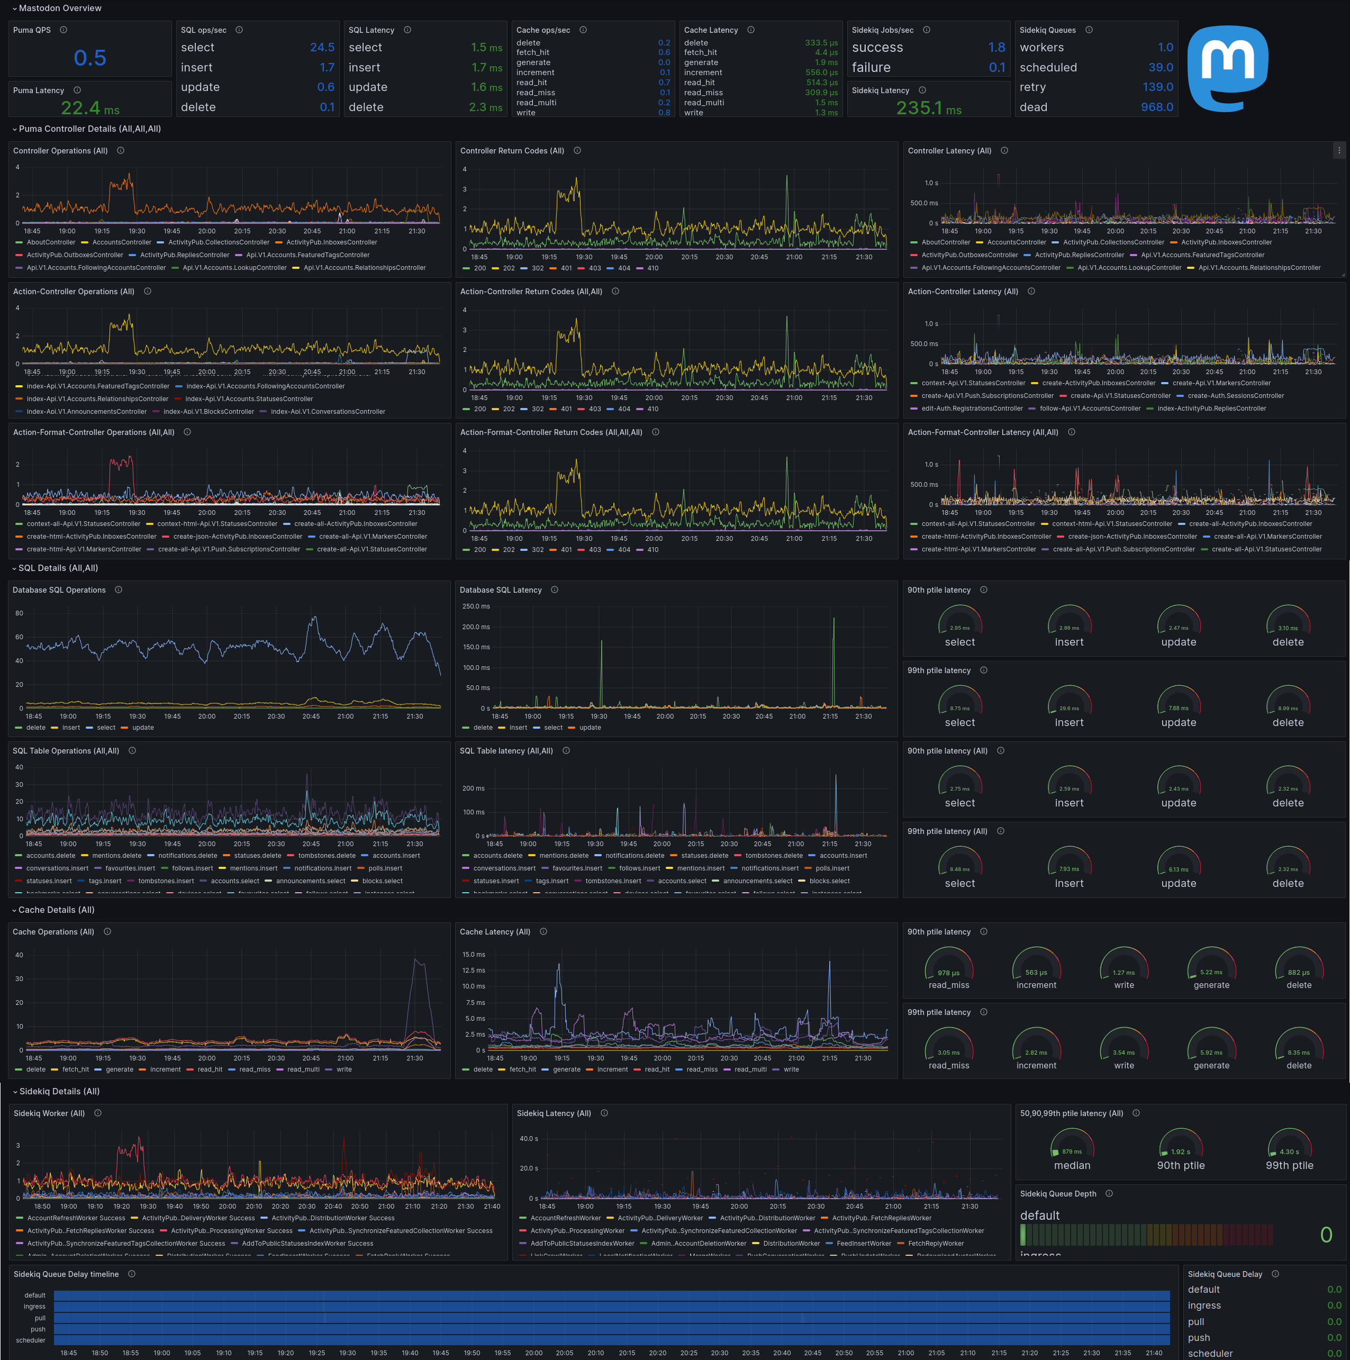Toggle read_multi series in Cache Operations legend
The image size is (1350, 1360).
click(303, 1069)
